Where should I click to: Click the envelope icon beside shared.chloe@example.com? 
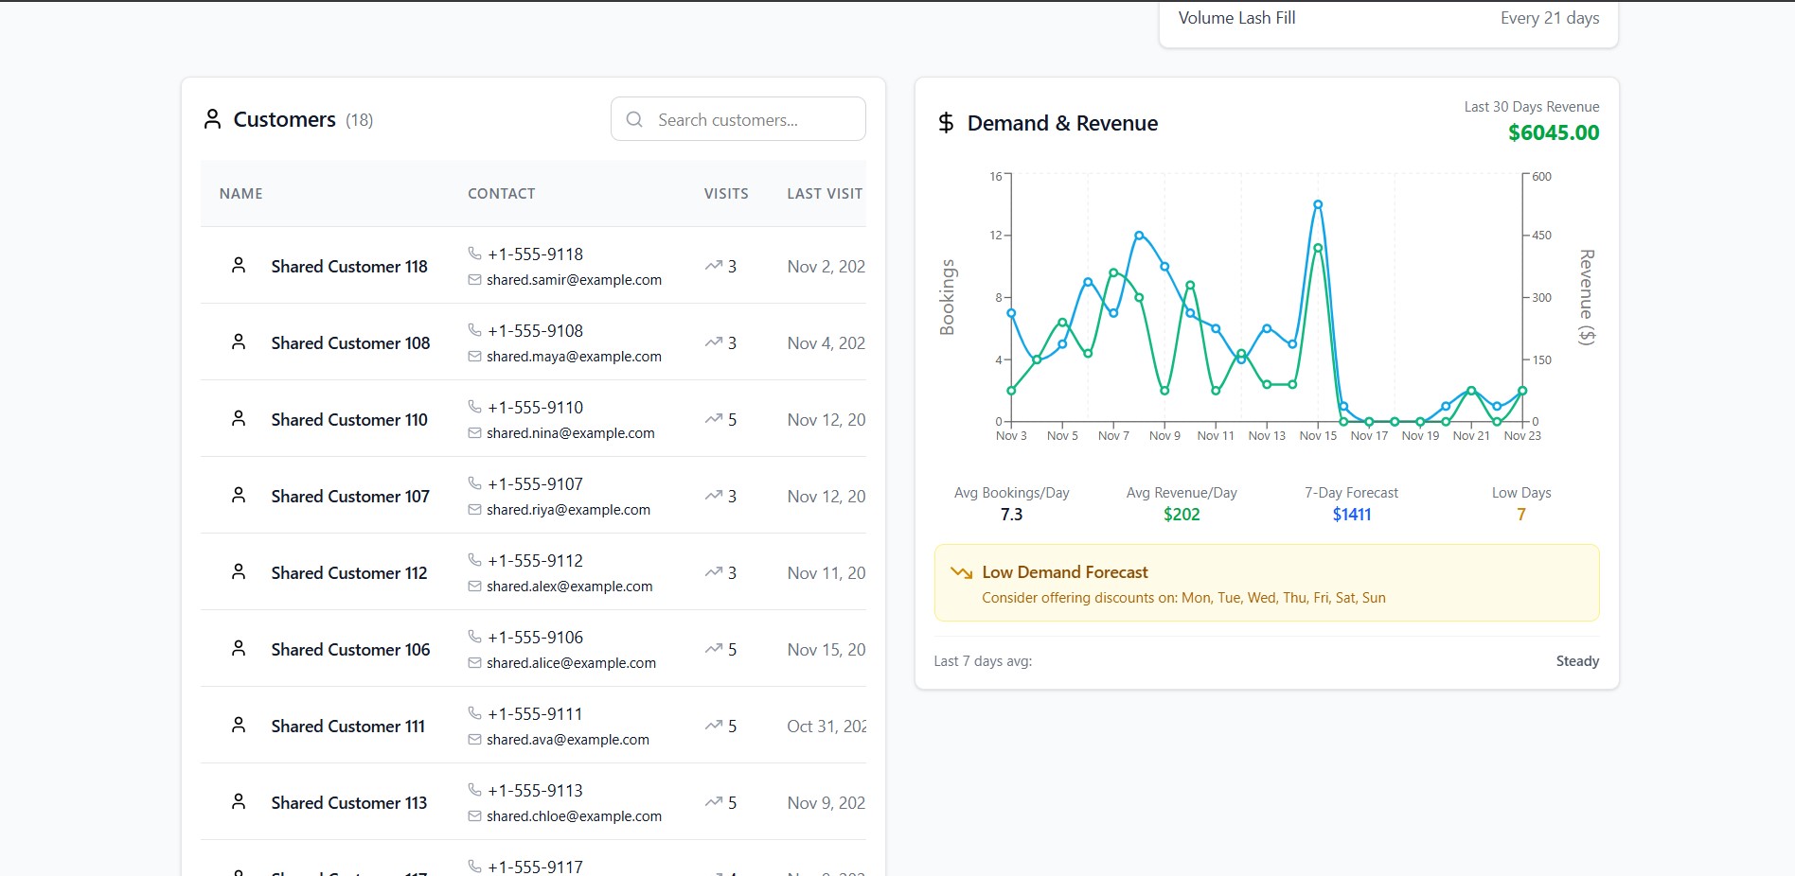(x=475, y=816)
